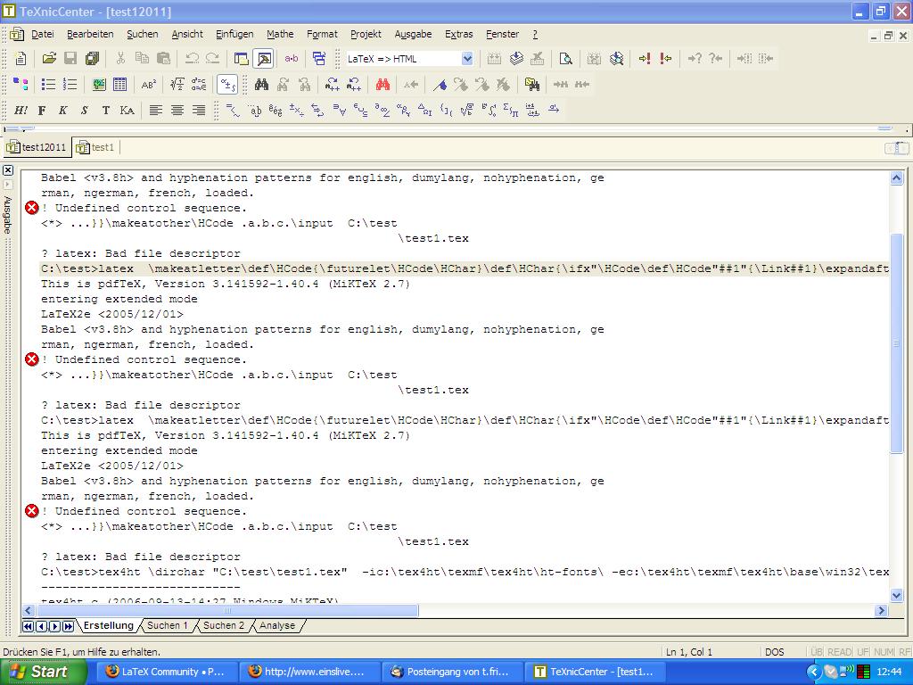Jump to previous error icon

665,58
